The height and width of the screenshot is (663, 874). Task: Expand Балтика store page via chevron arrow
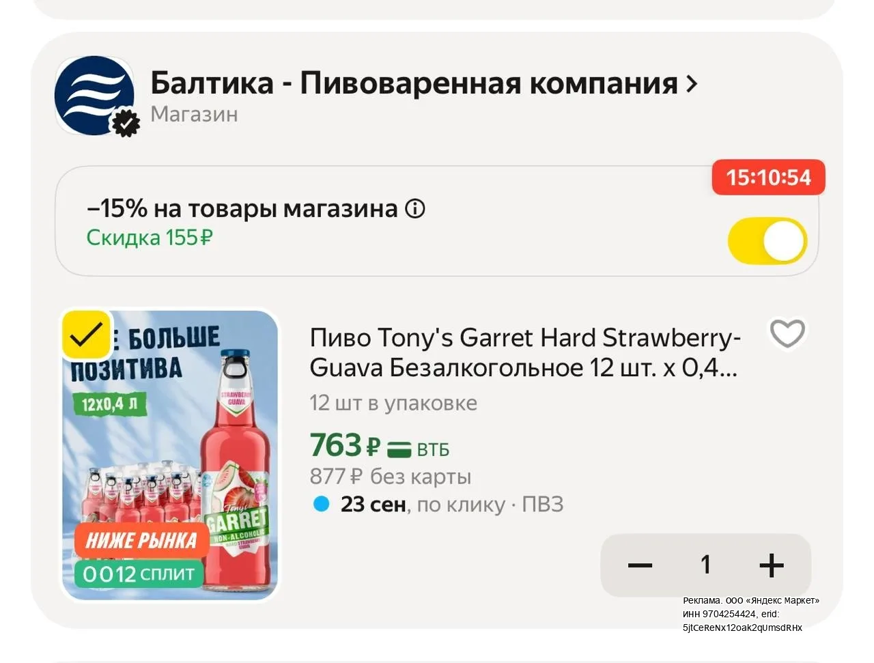point(692,84)
